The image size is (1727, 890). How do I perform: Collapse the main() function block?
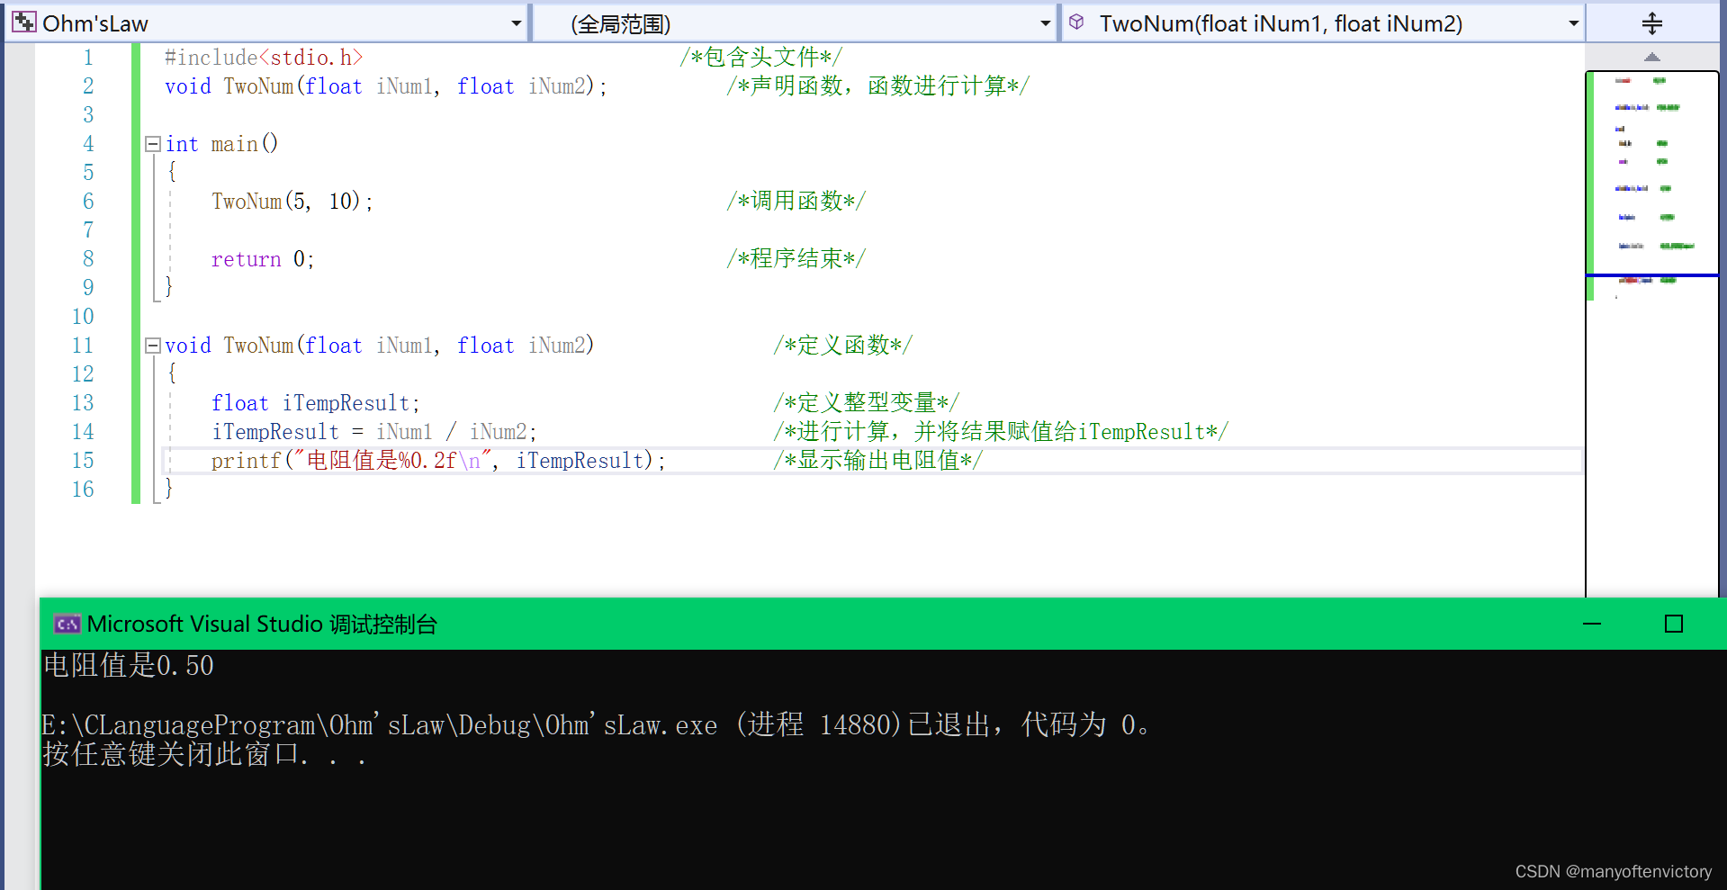tap(153, 144)
